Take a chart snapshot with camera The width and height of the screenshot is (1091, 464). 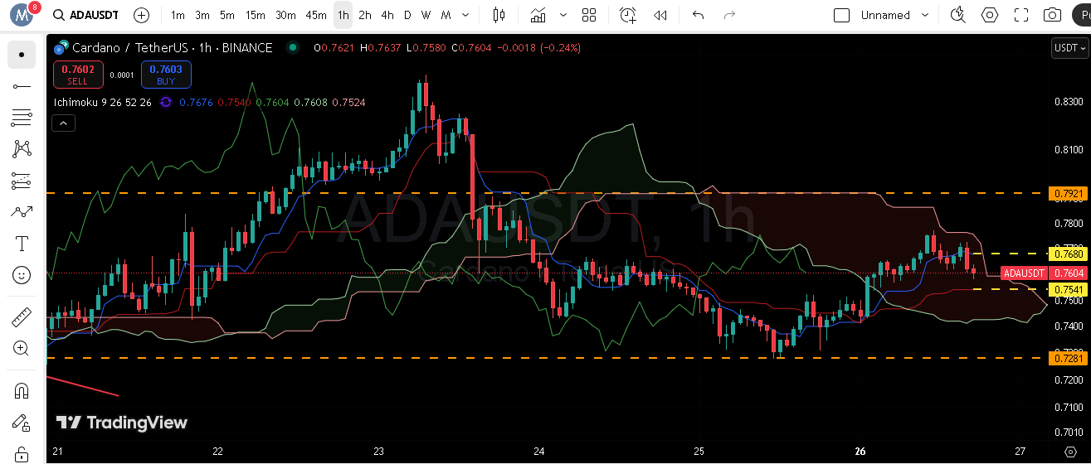1053,15
